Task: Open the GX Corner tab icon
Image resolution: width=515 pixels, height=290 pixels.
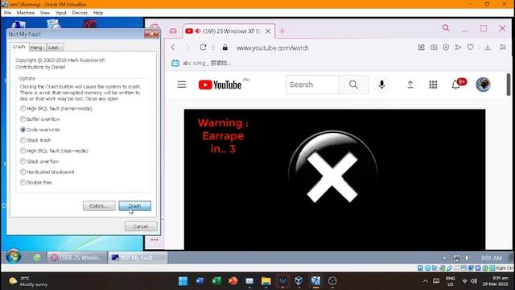Action: (173, 31)
